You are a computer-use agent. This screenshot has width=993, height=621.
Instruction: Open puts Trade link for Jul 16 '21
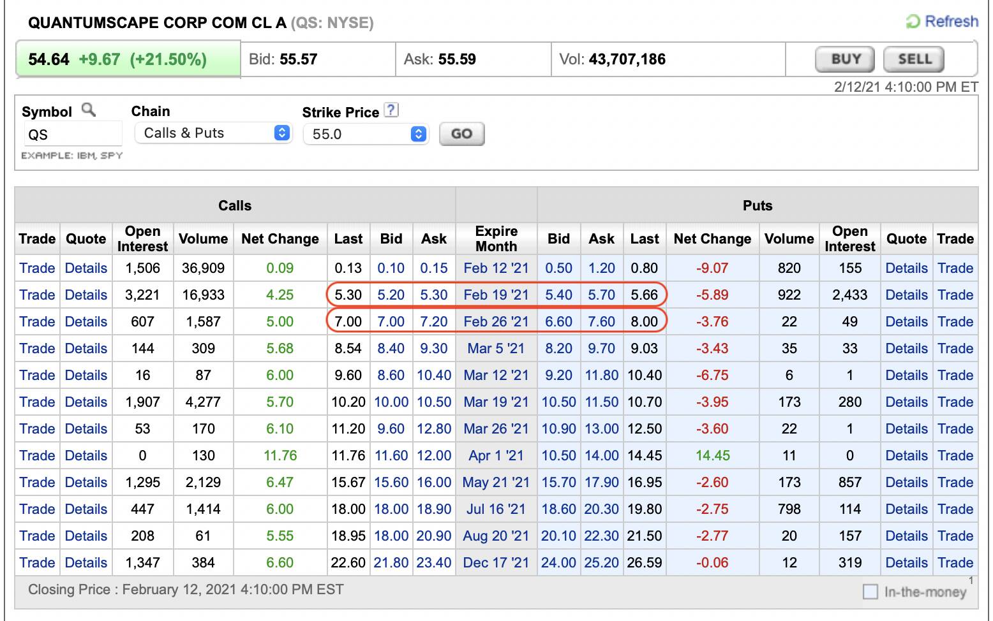(955, 509)
